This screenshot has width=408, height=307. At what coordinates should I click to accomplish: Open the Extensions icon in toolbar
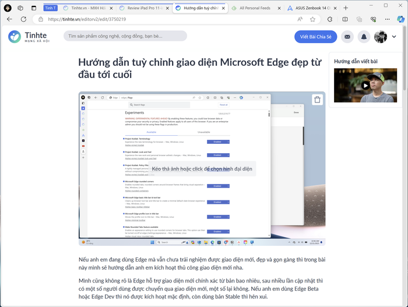click(330, 19)
